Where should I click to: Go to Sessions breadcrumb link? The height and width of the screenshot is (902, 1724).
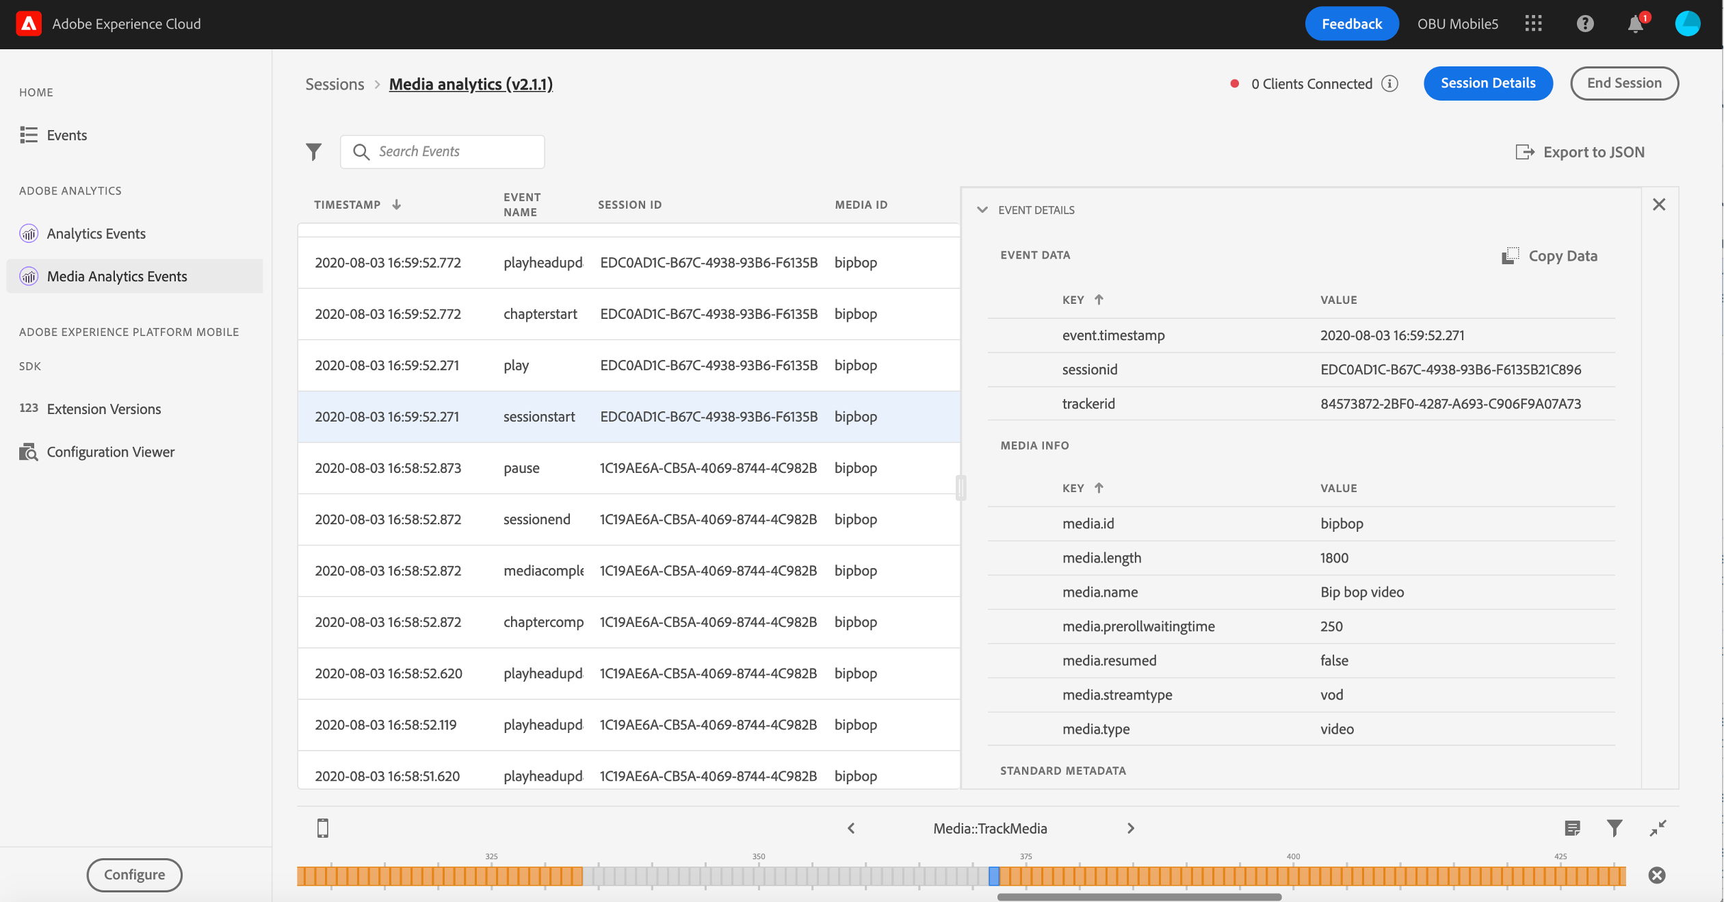[335, 84]
